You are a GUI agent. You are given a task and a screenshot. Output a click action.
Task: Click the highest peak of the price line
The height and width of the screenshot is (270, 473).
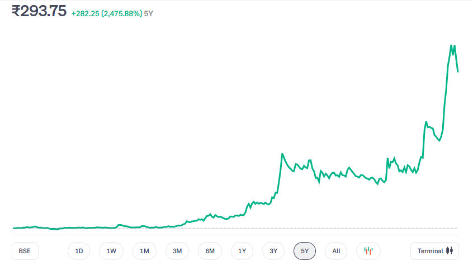tap(451, 46)
